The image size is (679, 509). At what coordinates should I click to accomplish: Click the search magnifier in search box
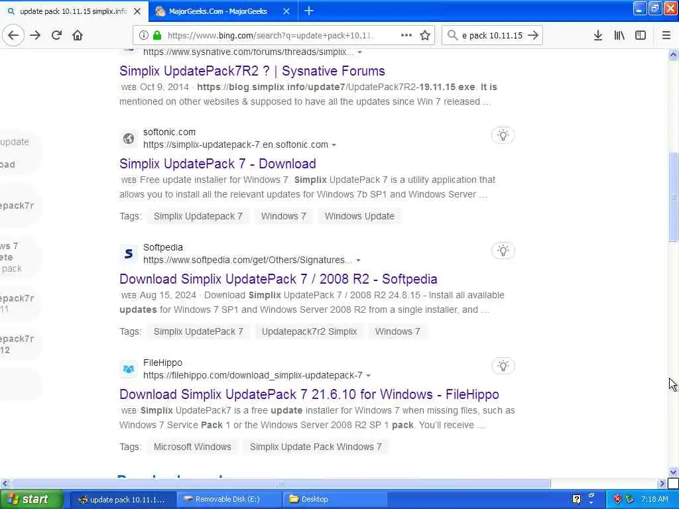click(452, 36)
